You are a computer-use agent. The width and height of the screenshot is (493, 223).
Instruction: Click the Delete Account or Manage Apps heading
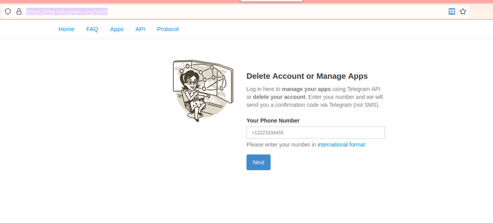coord(307,76)
